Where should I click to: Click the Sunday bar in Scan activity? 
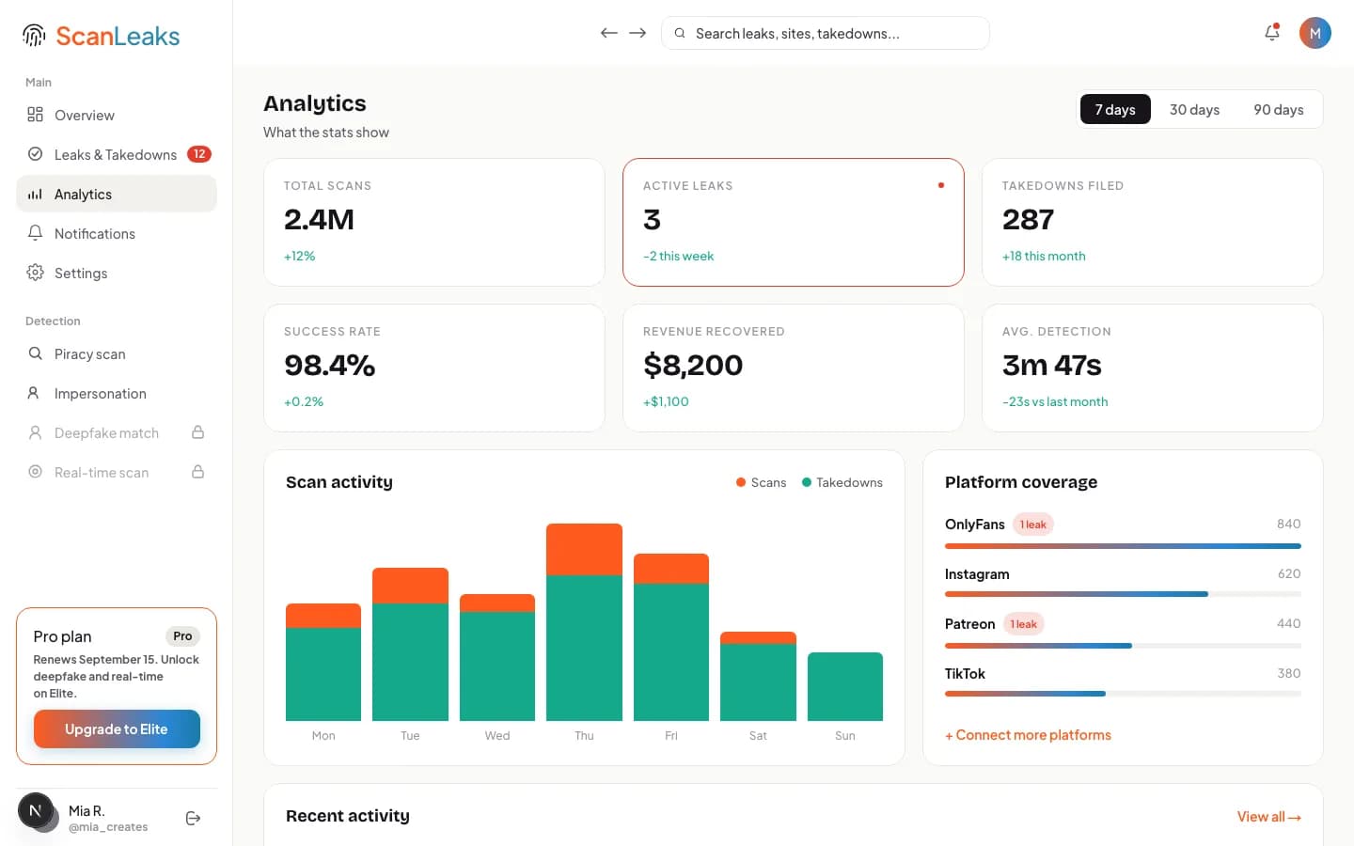[845, 686]
